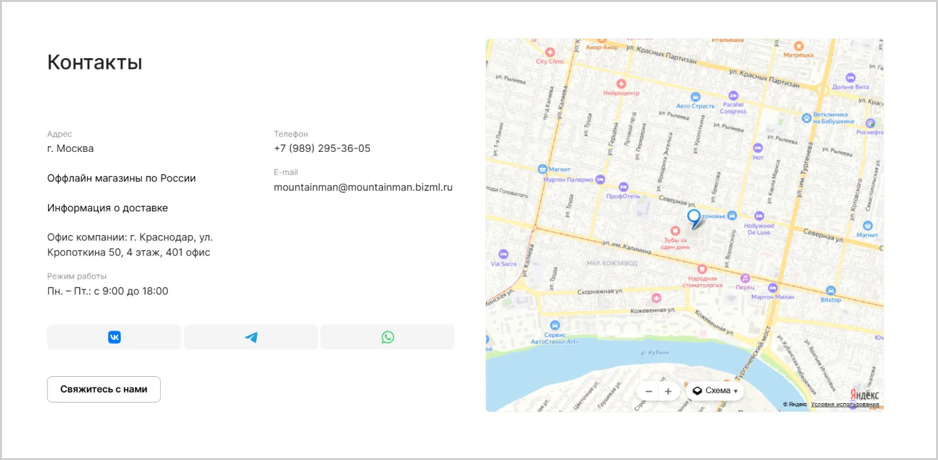Image resolution: width=938 pixels, height=460 pixels.
Task: Click the Parallel Congress hotel marker
Action: [x=733, y=96]
